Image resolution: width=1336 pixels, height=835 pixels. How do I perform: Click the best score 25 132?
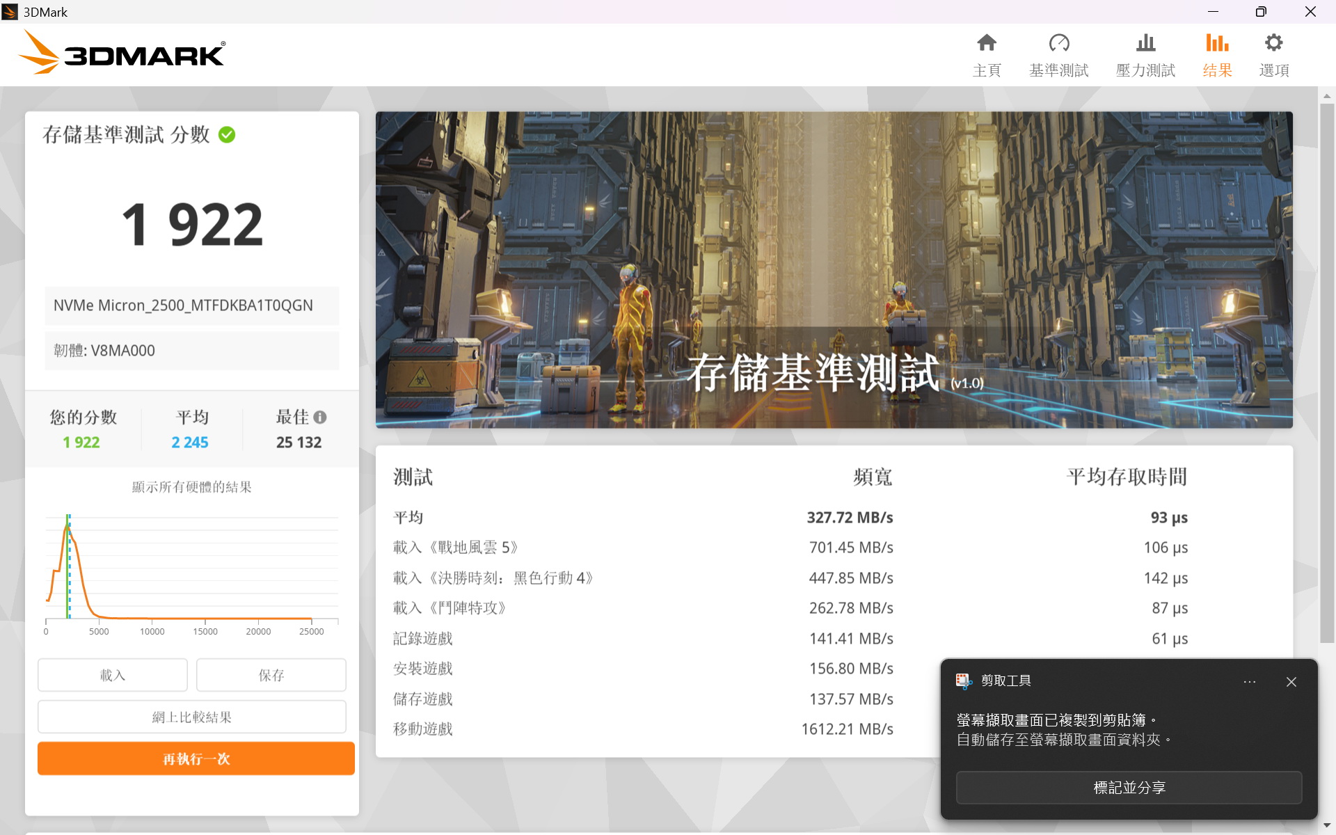pyautogui.click(x=299, y=443)
